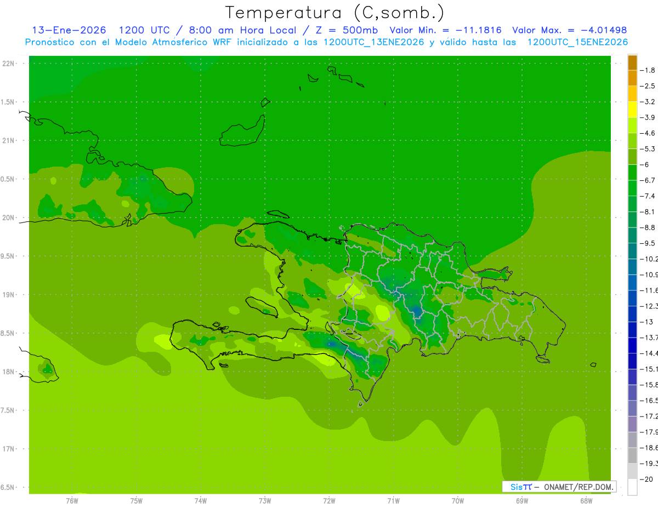
Task: Click the -2.5 colorbar tick label
Action: pos(649,86)
